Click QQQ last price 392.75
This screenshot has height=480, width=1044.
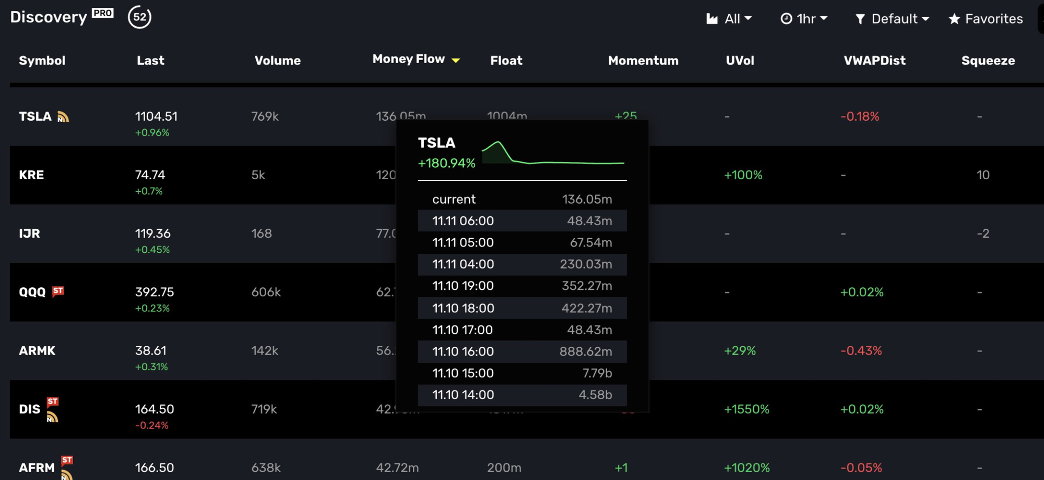pos(155,291)
